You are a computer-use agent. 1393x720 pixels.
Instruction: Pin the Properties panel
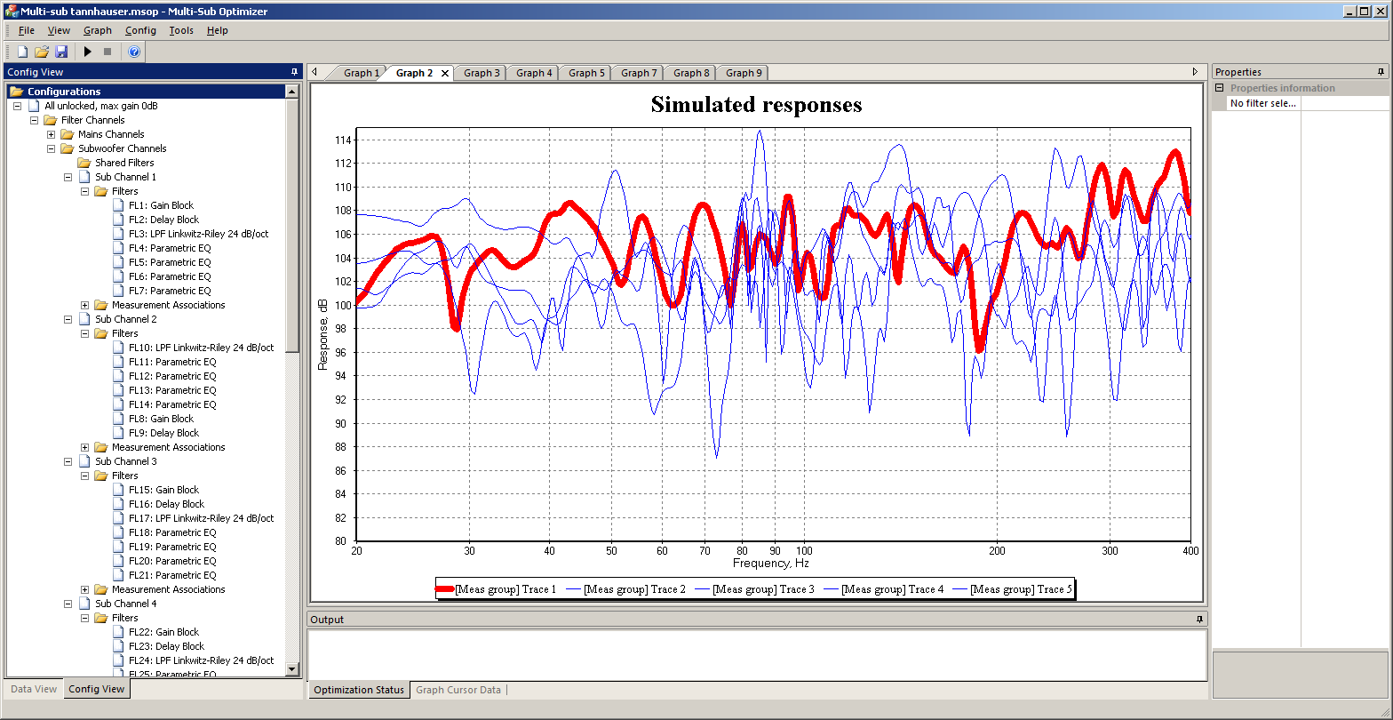tap(1381, 72)
